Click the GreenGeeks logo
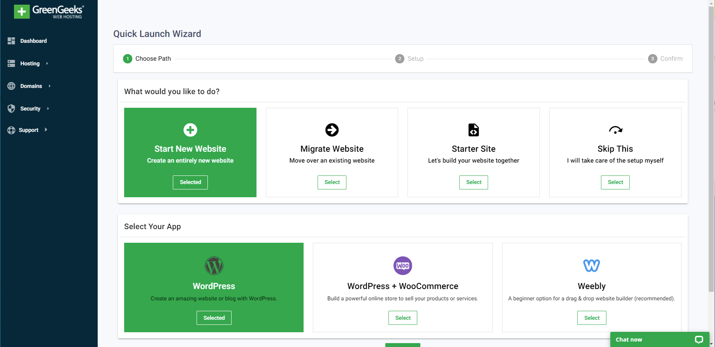Viewport: 715px width, 347px height. click(x=49, y=12)
